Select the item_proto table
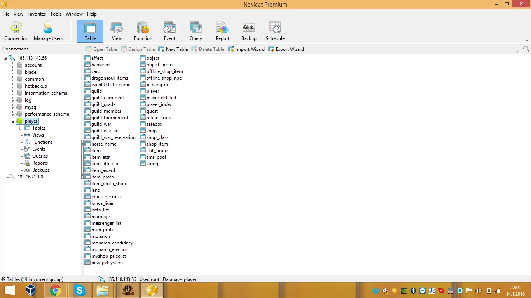The height and width of the screenshot is (298, 531). 103,177
